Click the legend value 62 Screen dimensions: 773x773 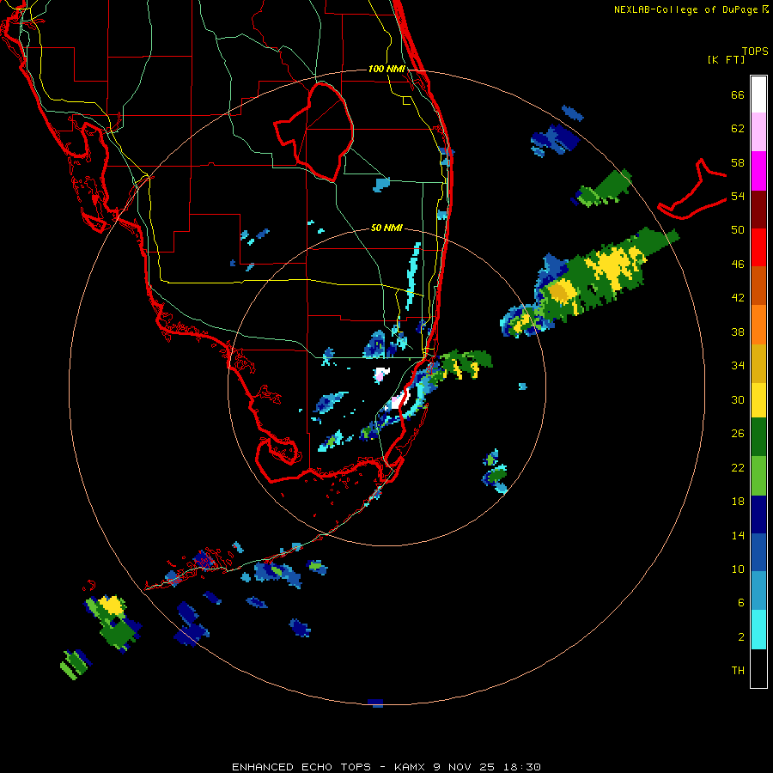click(738, 129)
